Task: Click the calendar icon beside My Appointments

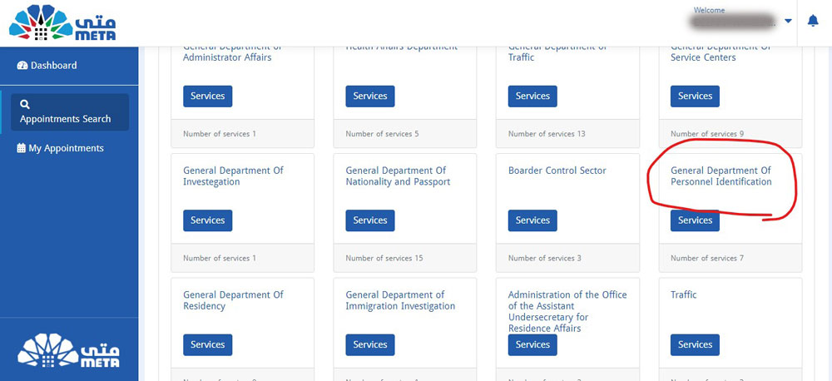Action: tap(22, 148)
